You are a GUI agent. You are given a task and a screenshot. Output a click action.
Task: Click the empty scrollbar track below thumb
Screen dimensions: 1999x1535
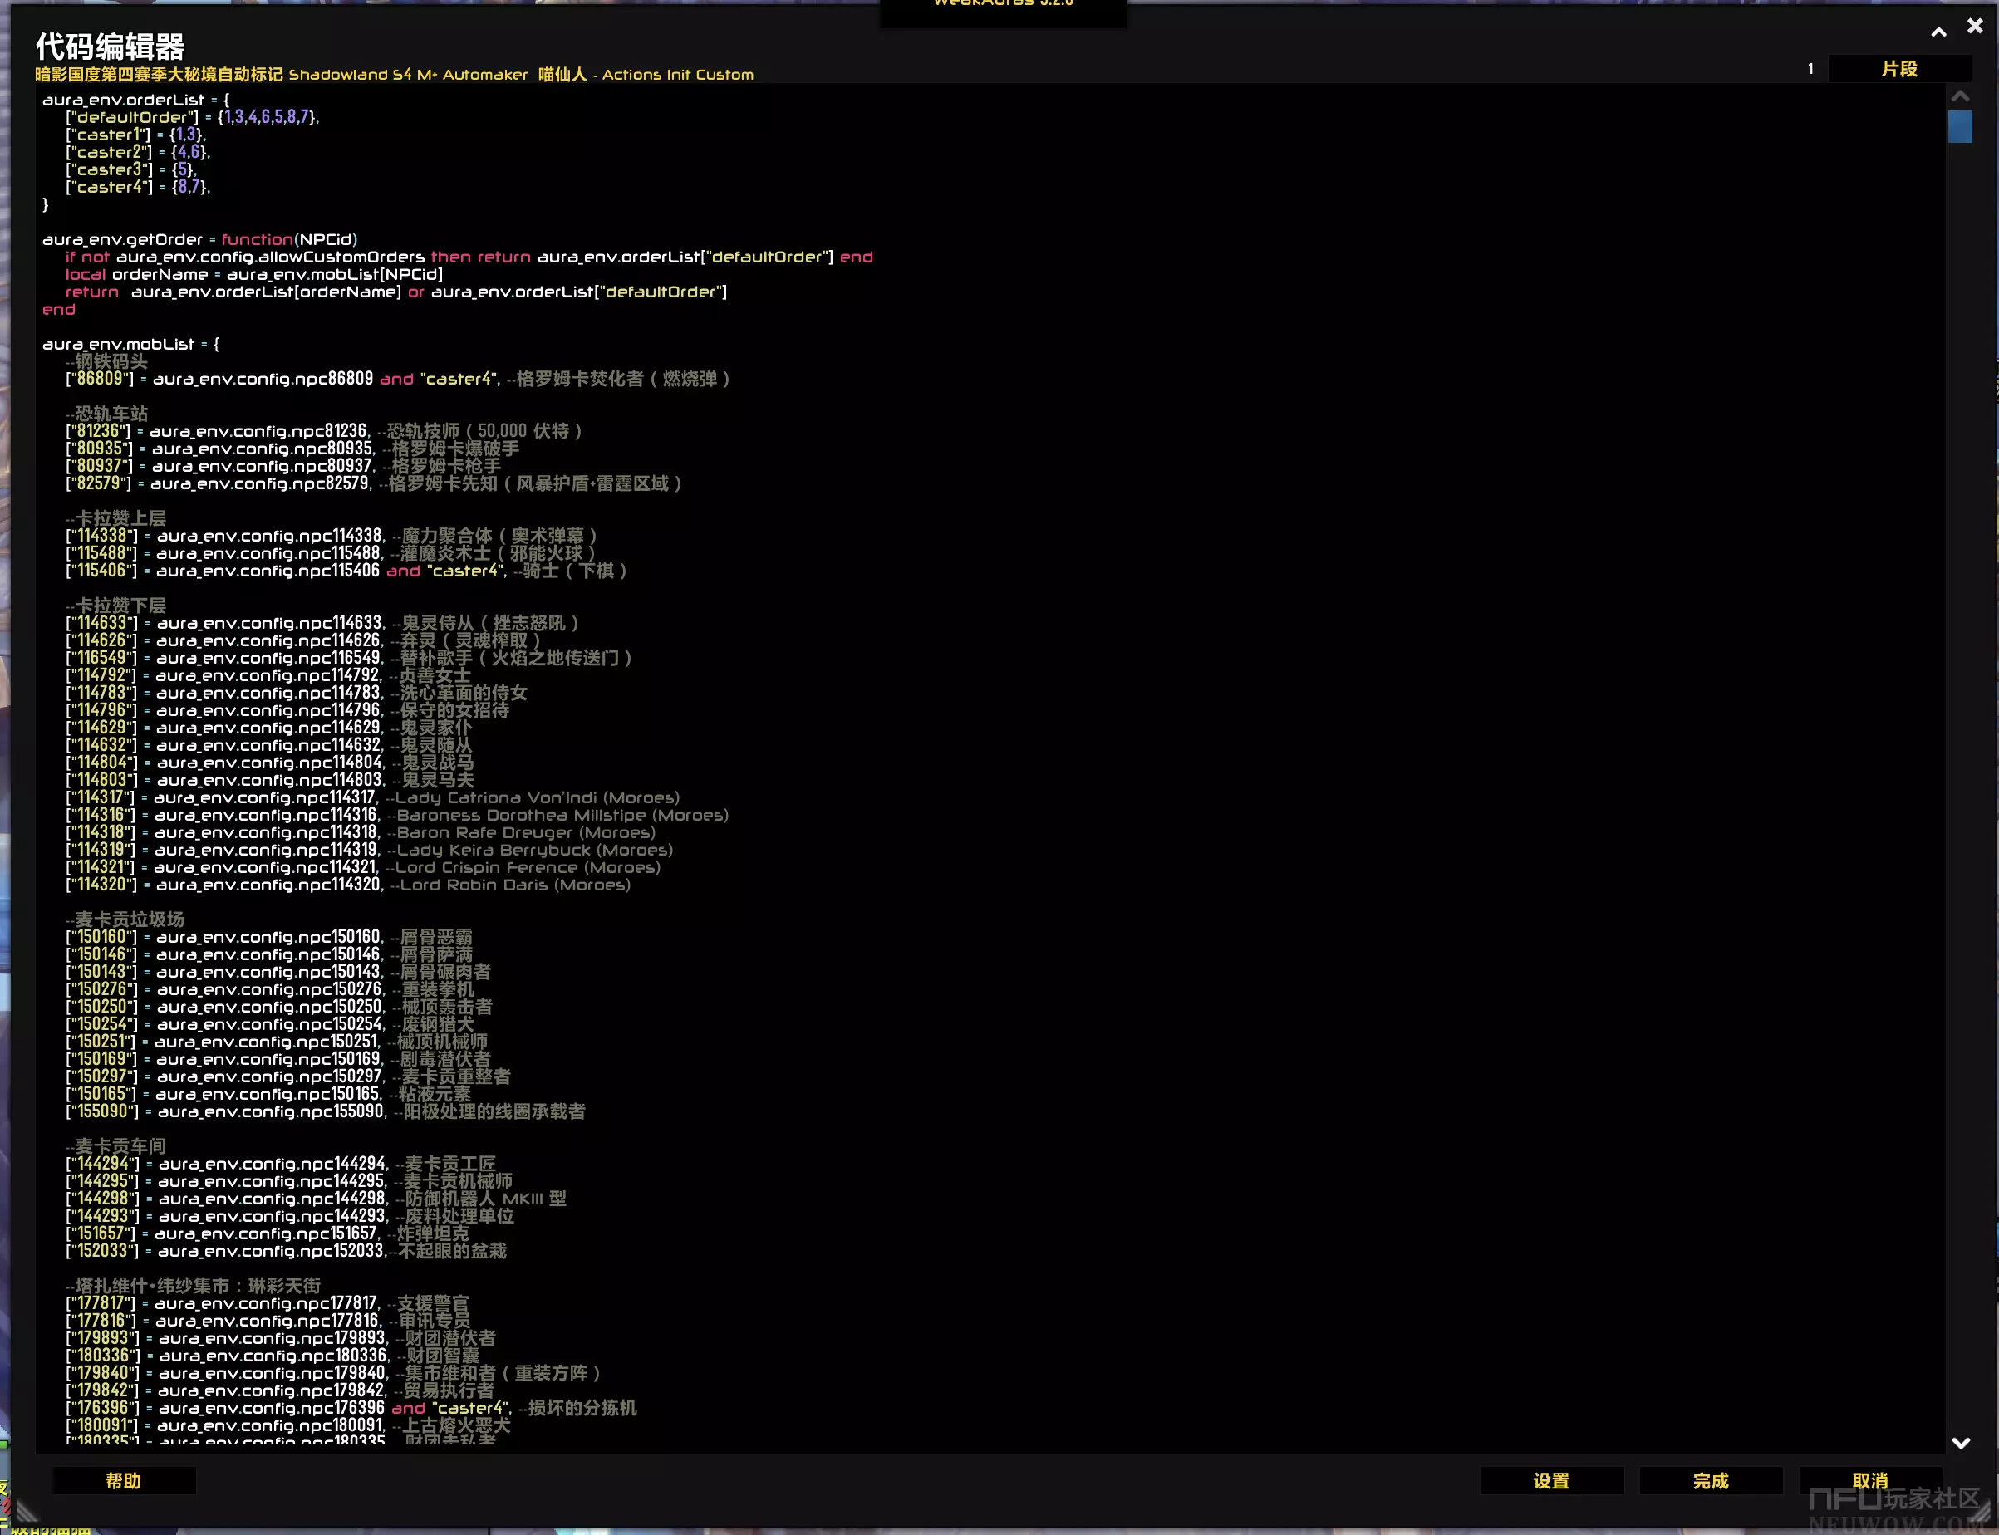(x=1960, y=731)
